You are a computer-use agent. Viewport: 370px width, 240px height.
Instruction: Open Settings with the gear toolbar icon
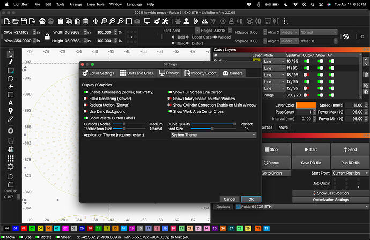tap(157, 21)
